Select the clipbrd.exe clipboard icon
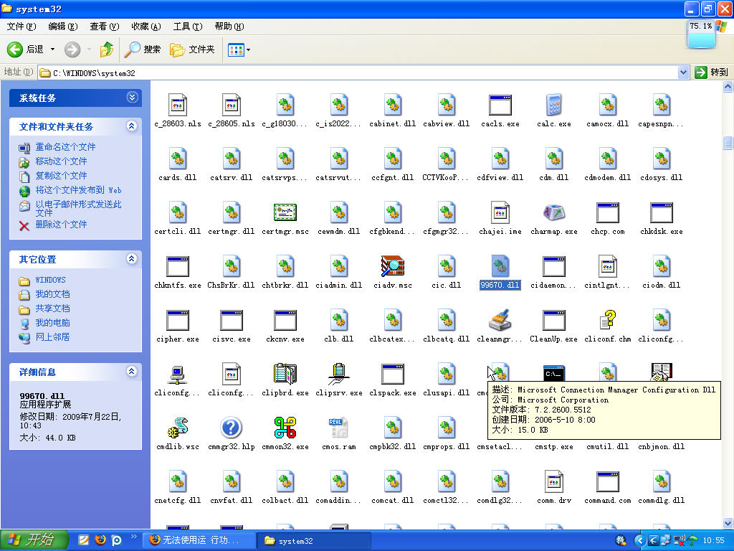 [x=285, y=375]
